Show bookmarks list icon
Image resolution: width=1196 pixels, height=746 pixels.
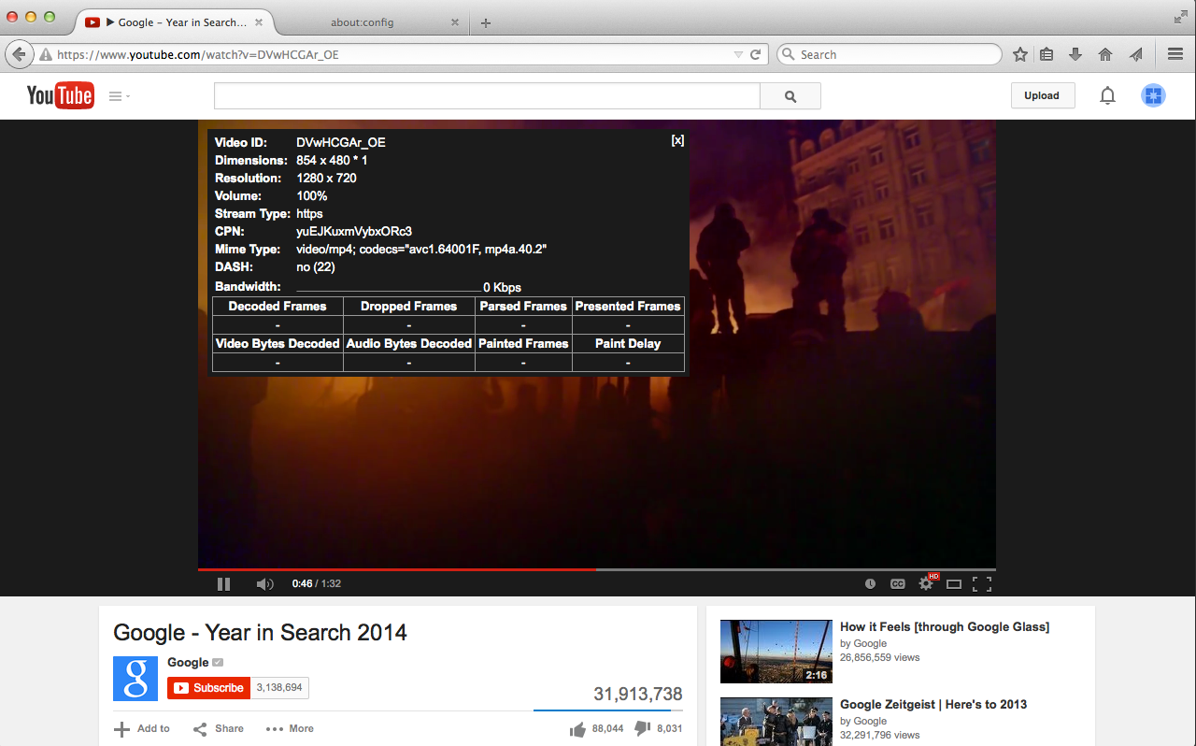(1046, 55)
